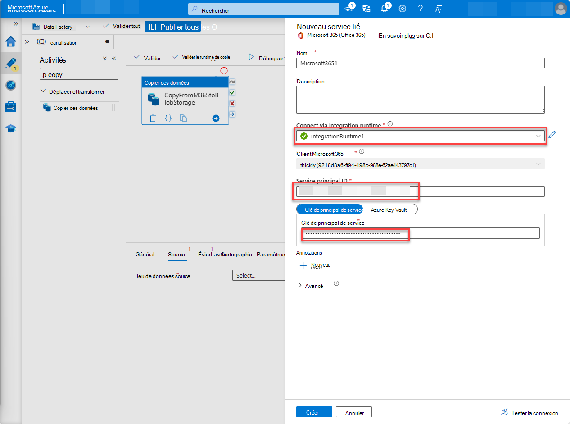Select the Author pencil icon in left rail
Image resolution: width=570 pixels, height=424 pixels.
(11, 63)
